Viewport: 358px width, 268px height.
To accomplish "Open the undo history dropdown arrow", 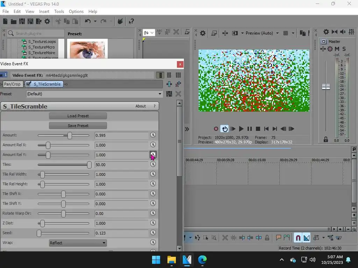I will tap(95, 21).
